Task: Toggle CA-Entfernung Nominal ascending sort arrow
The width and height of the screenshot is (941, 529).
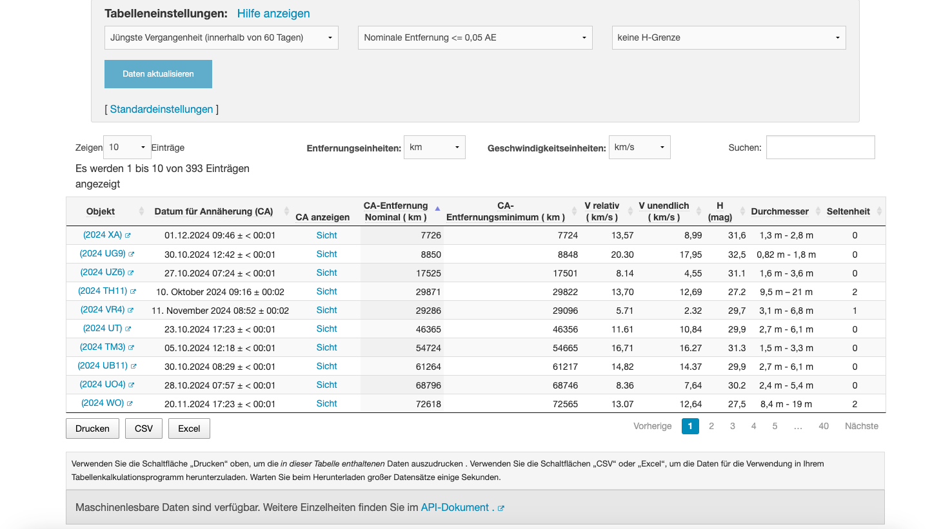Action: tap(437, 209)
